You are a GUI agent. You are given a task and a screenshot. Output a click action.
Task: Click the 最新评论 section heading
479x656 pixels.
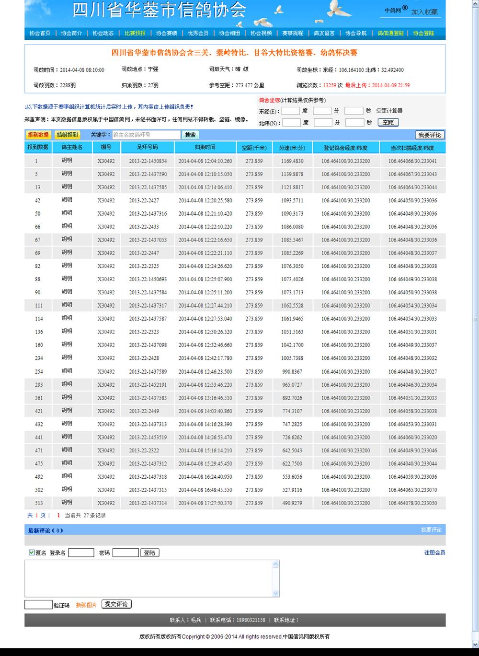tap(46, 530)
